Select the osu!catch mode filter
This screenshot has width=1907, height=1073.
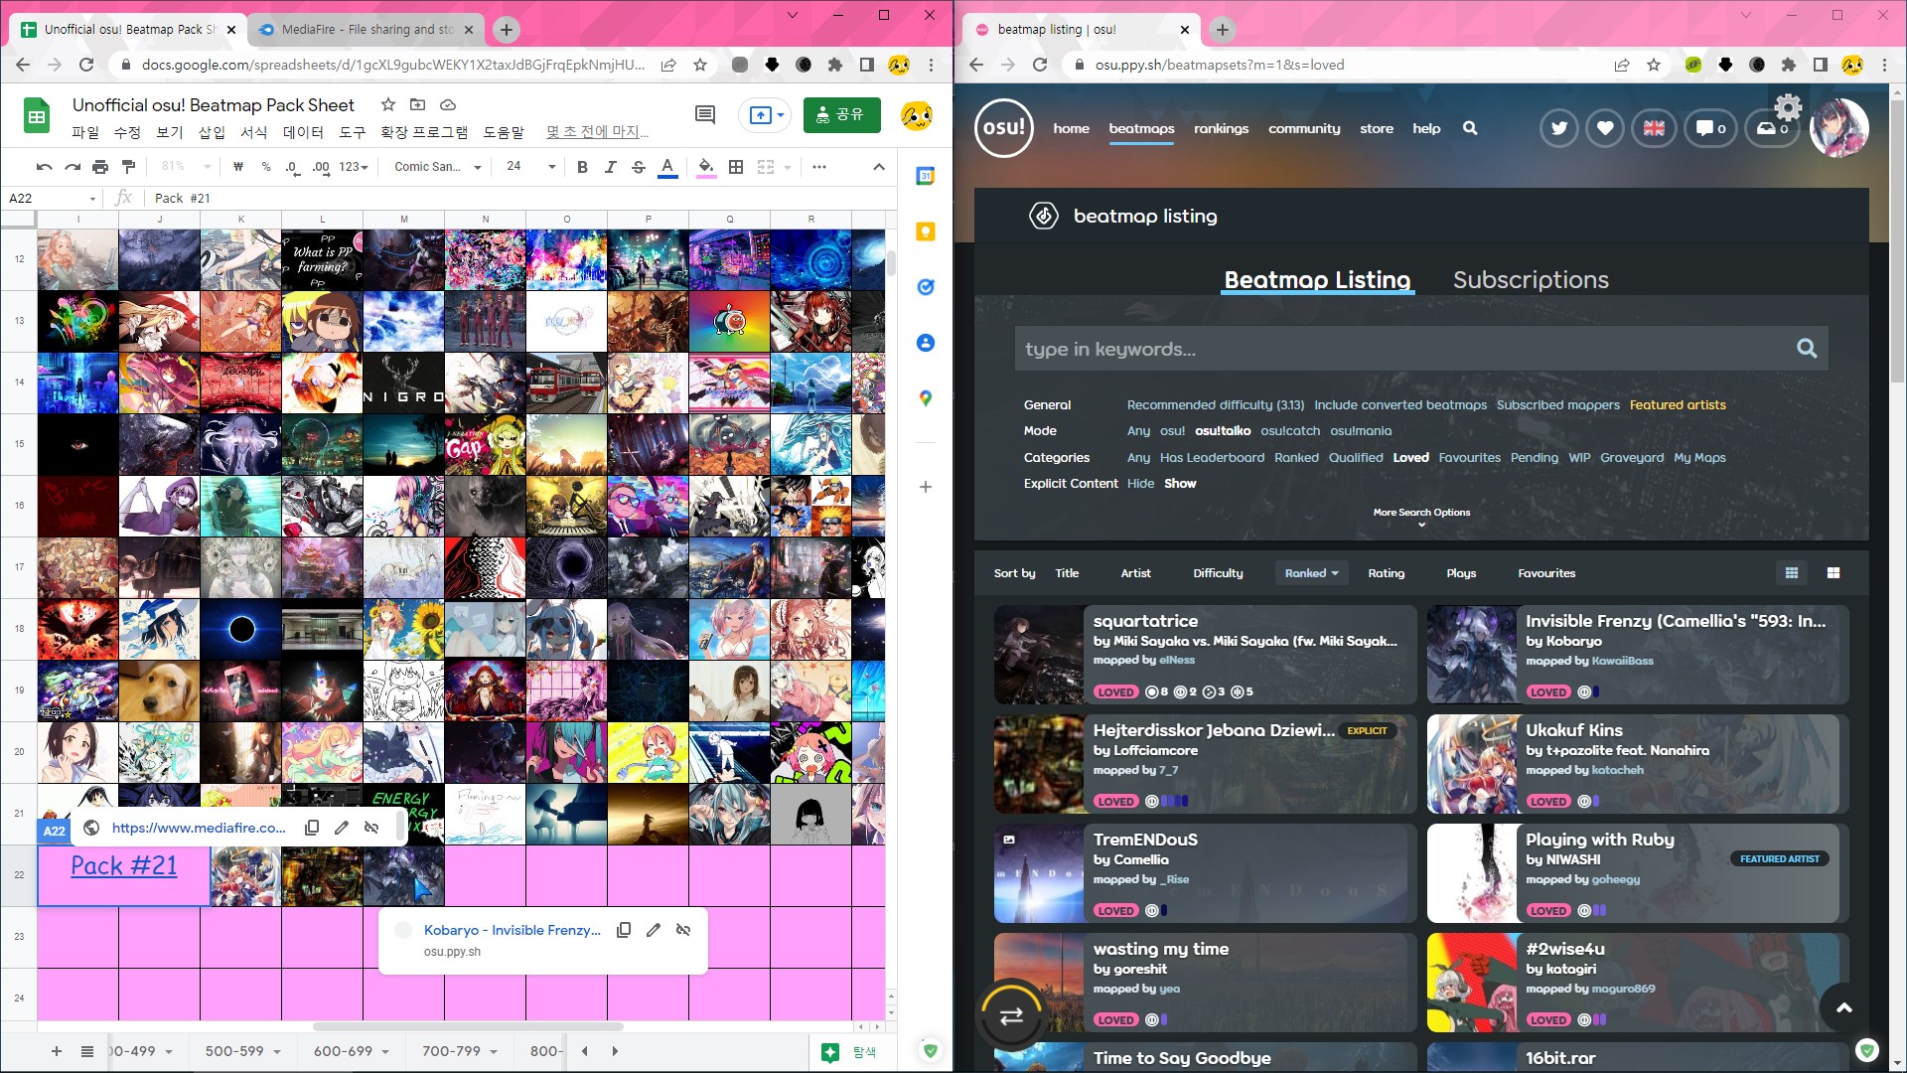[x=1290, y=430]
